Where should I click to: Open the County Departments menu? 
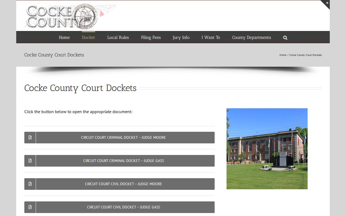pyautogui.click(x=252, y=38)
